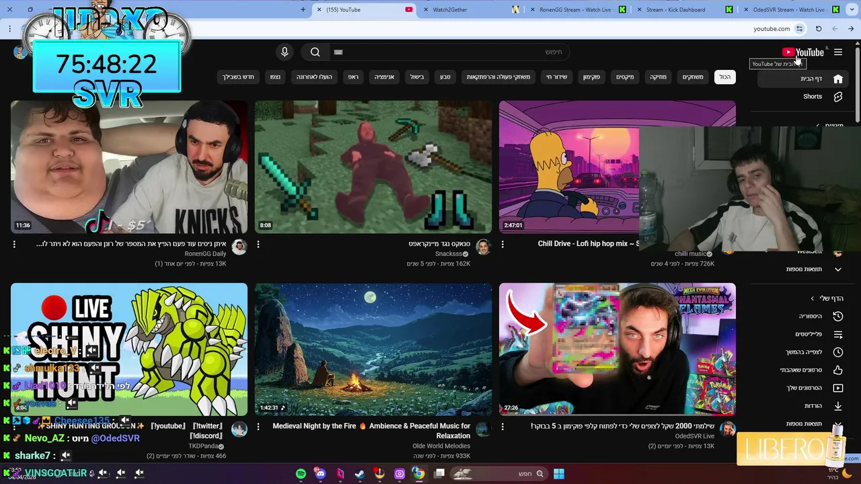Image resolution: width=861 pixels, height=484 pixels.
Task: Switch to RonenGG Stream browser tab
Action: 578,9
